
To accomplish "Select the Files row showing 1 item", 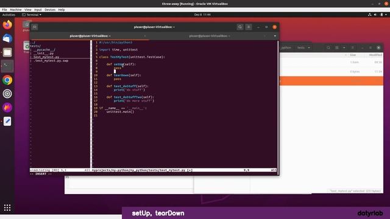I will [x=331, y=62].
